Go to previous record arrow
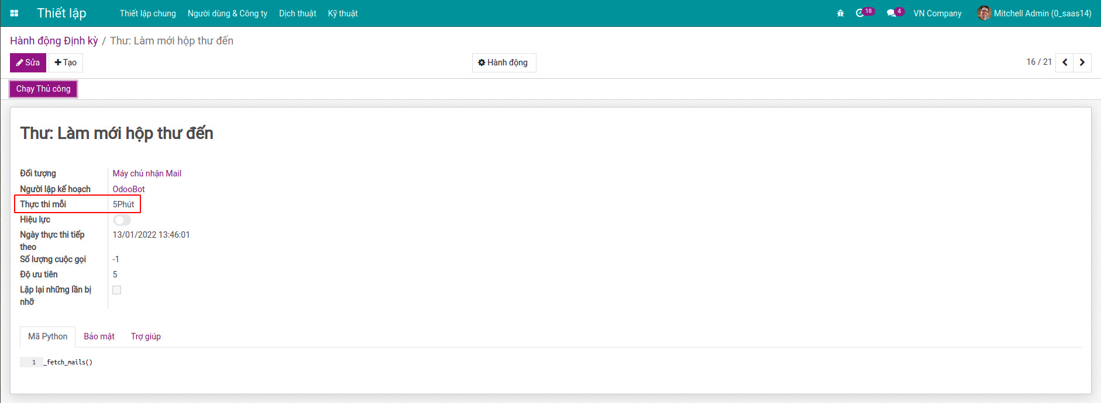This screenshot has height=403, width=1101. pos(1065,62)
